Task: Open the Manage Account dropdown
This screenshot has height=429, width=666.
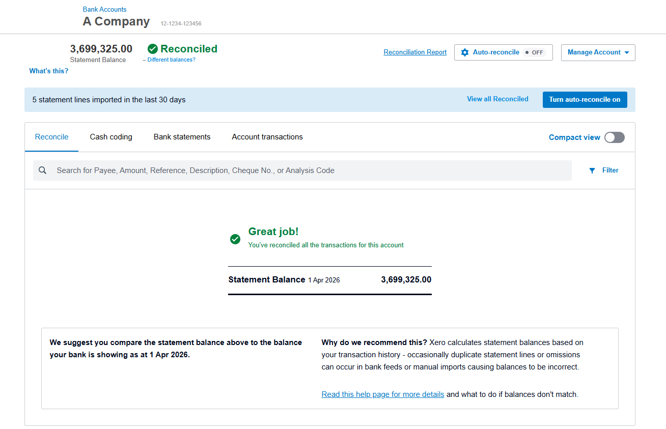Action: (x=598, y=52)
